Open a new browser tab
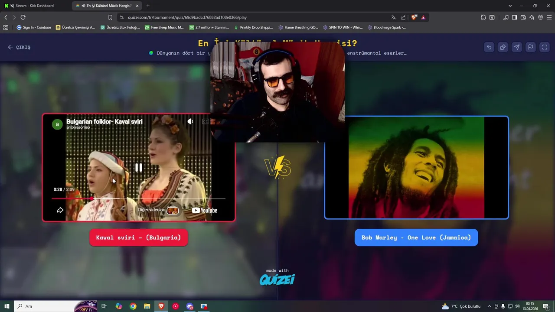555x312 pixels. (x=148, y=6)
